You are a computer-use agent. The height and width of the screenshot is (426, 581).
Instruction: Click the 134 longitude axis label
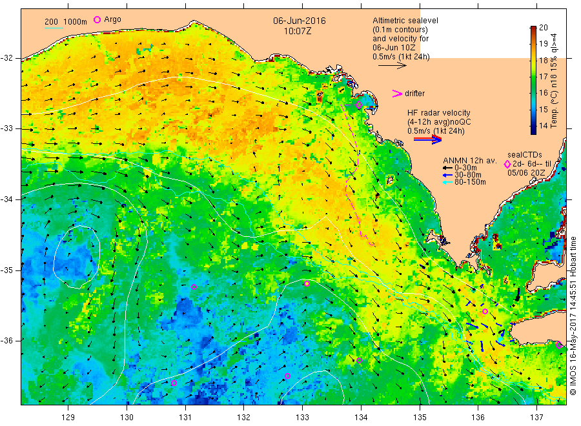(x=361, y=418)
